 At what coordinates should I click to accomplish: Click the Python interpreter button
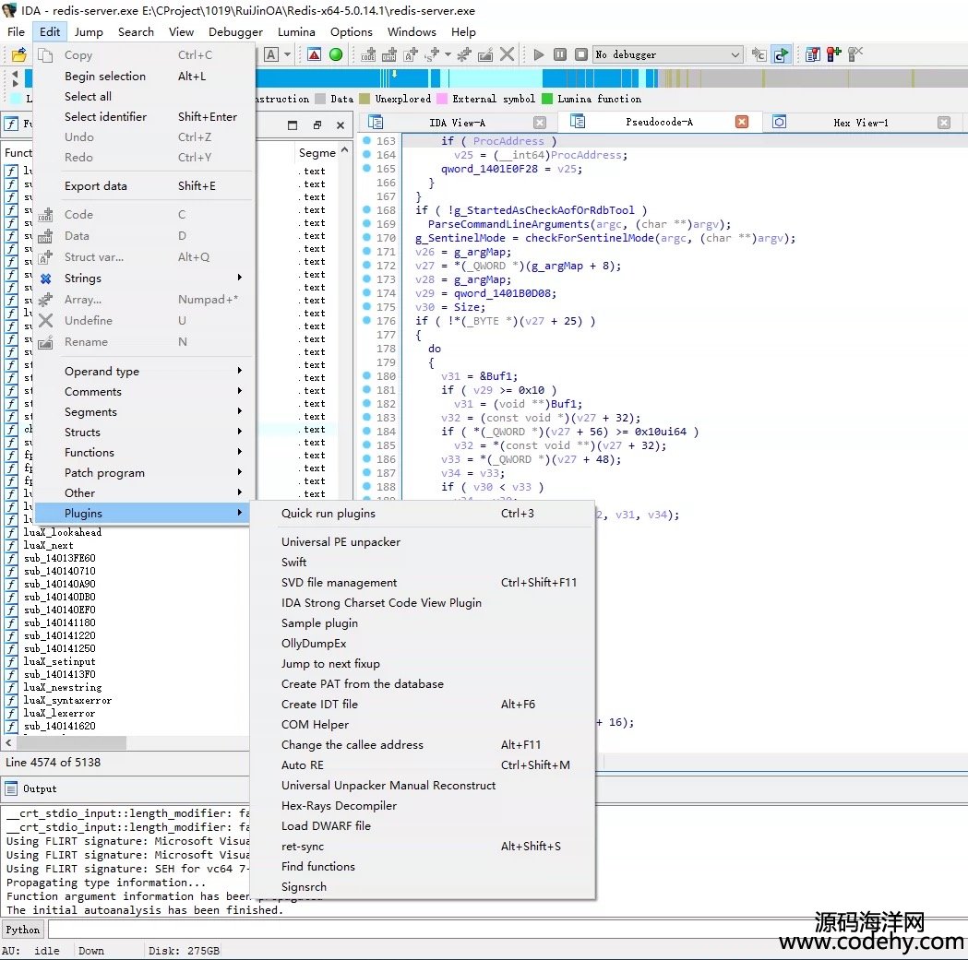coord(23,930)
